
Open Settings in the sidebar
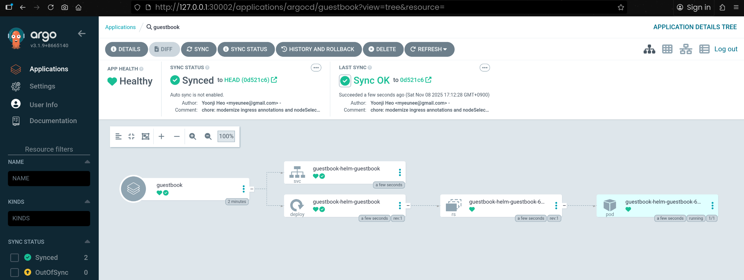[x=42, y=86]
